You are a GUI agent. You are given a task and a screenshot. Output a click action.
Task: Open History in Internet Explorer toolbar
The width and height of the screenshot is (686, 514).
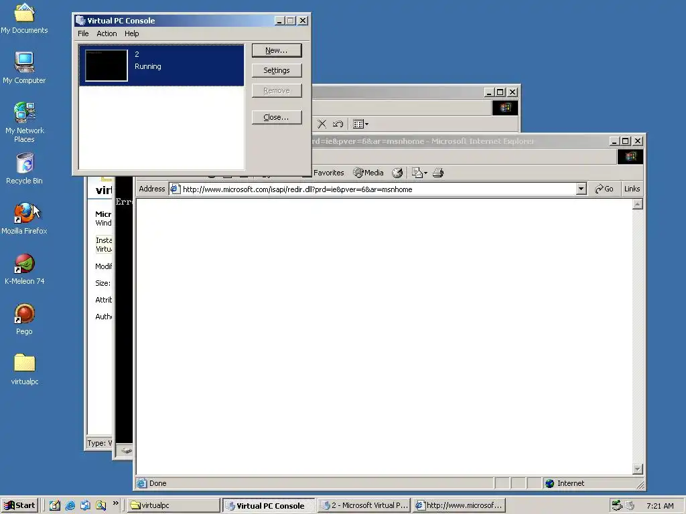[397, 173]
